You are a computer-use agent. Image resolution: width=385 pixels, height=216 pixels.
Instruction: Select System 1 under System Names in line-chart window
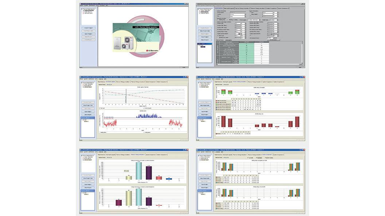point(86,121)
